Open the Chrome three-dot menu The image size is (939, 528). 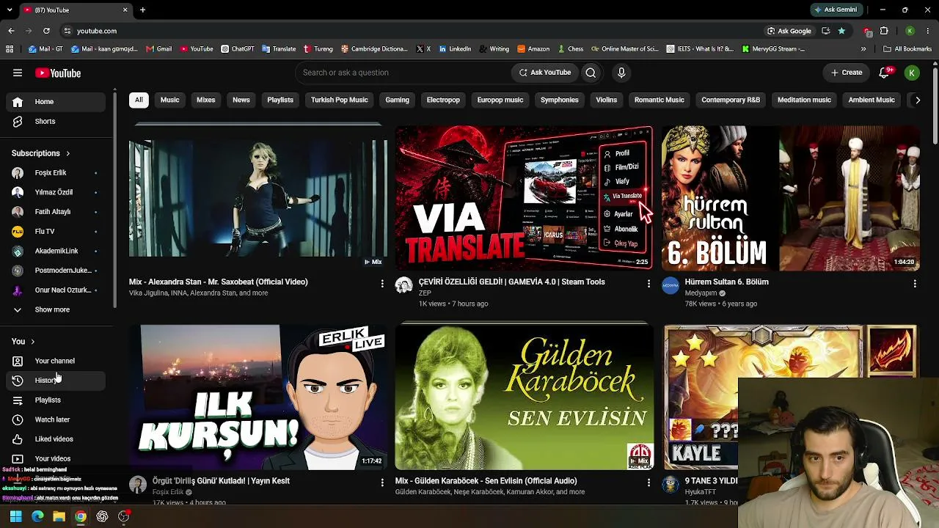click(927, 31)
